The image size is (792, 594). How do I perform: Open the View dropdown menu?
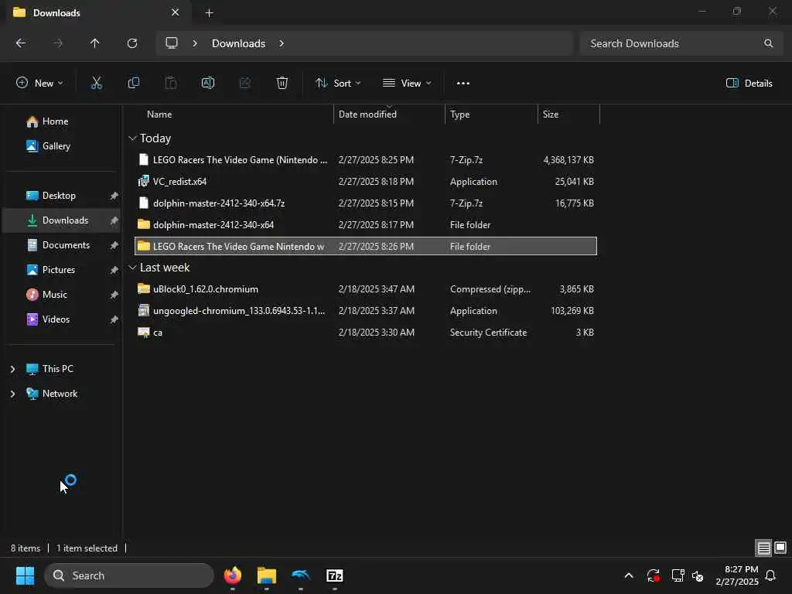(407, 84)
